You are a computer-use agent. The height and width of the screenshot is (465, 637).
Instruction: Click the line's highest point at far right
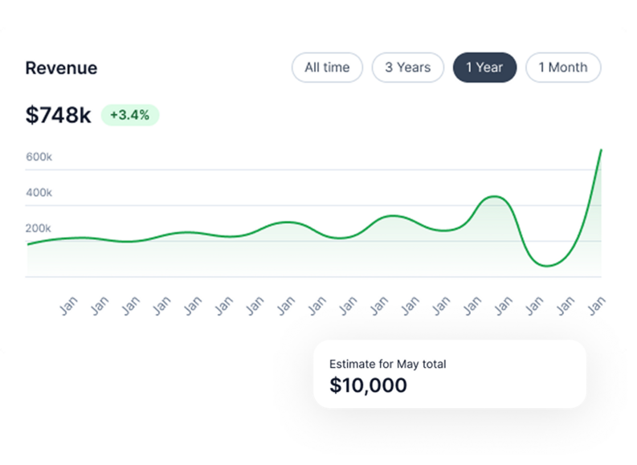601,150
